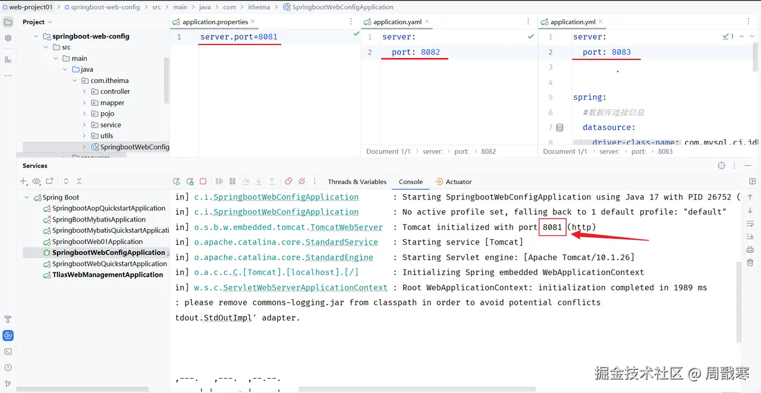The width and height of the screenshot is (761, 393).
Task: Click the Services locate crosshair icon
Action: click(721, 166)
